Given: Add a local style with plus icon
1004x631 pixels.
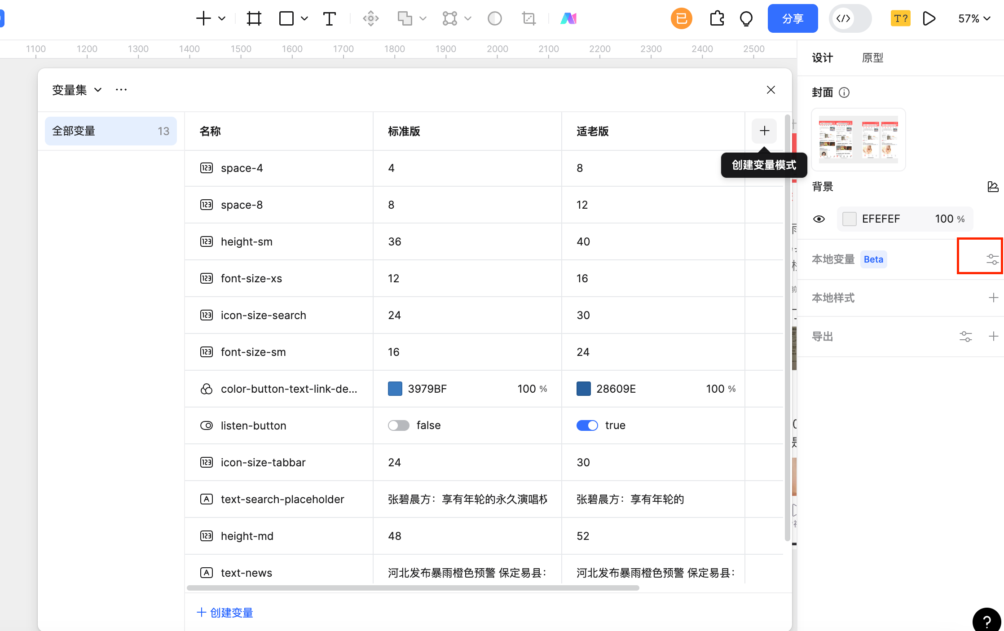Looking at the screenshot, I should pyautogui.click(x=993, y=298).
